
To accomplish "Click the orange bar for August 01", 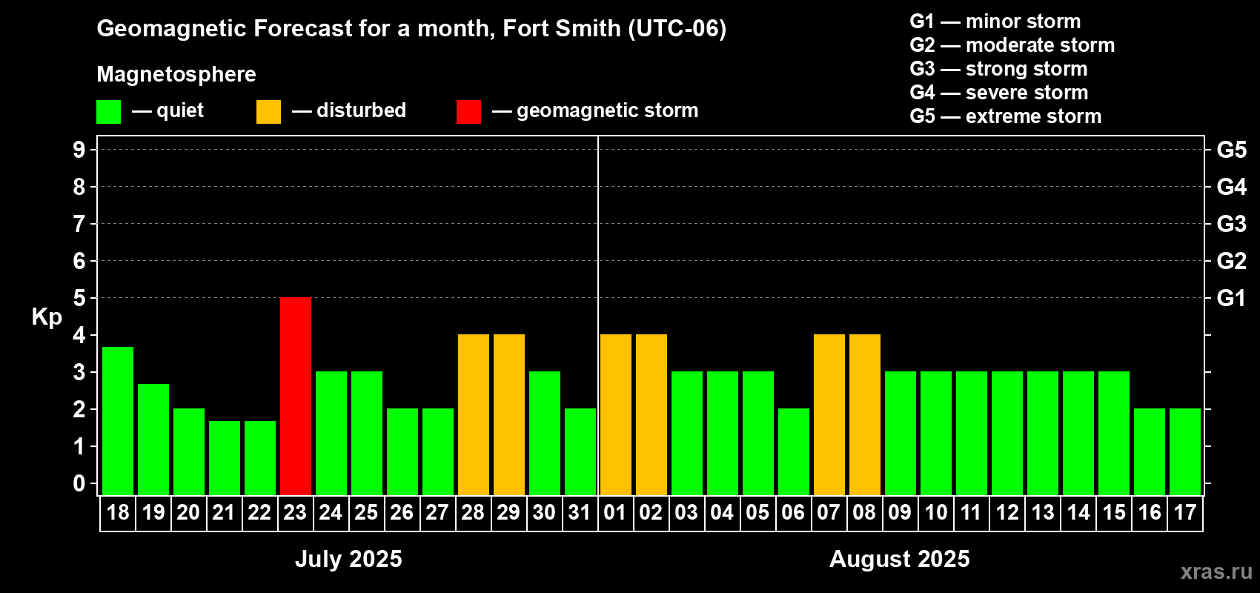I will [x=616, y=414].
